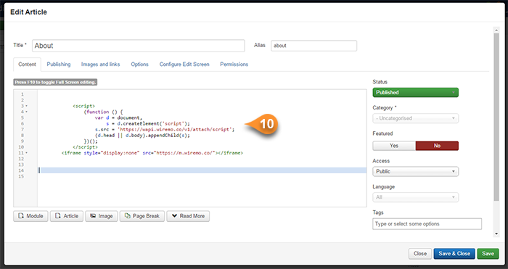Viewport: 508px width, 269px height.
Task: Open the Language All dropdown
Action: coord(415,197)
